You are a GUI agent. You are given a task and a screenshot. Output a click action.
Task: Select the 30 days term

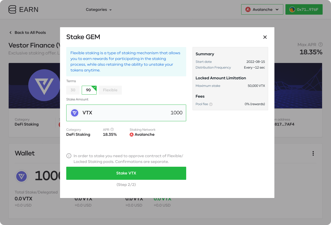pos(73,90)
